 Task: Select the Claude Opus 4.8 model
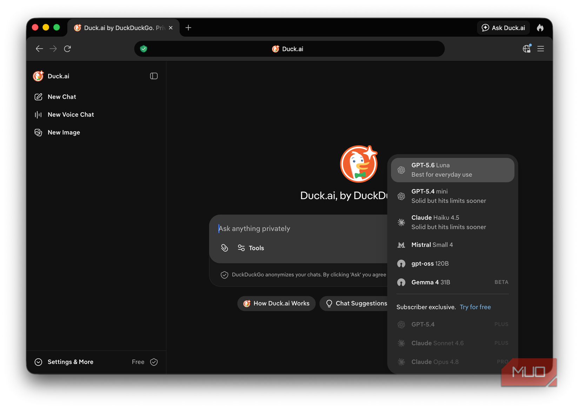453,362
